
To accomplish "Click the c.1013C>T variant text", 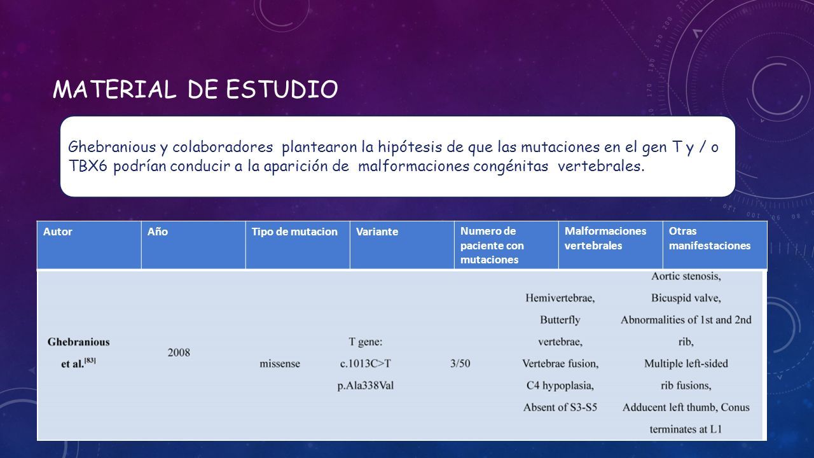I will (x=366, y=363).
